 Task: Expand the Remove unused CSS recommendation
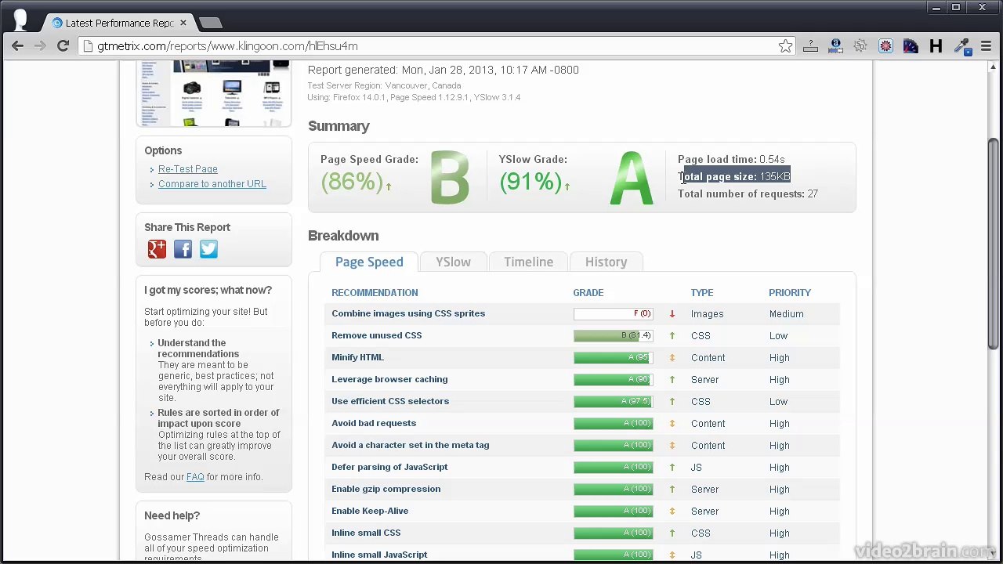376,335
